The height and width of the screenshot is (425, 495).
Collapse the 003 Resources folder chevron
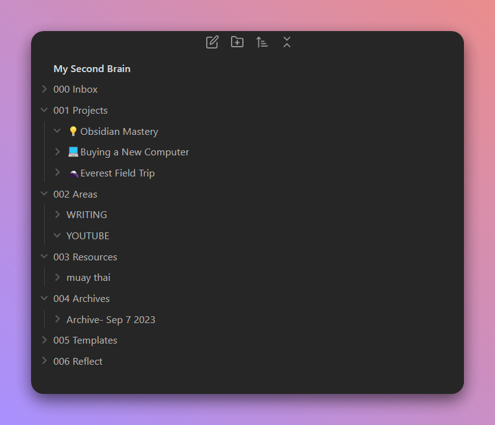pyautogui.click(x=44, y=257)
